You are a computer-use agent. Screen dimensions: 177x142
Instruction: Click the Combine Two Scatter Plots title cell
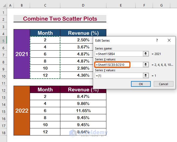click(60, 19)
